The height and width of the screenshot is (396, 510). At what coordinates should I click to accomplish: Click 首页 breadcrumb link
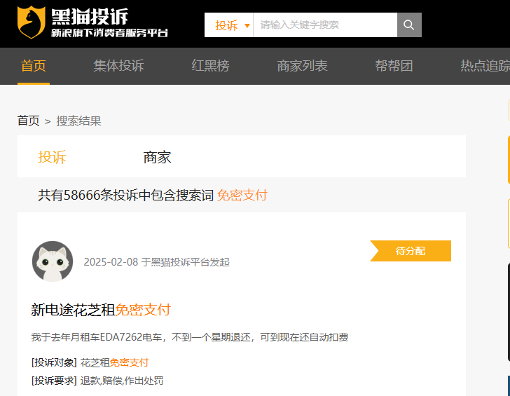coord(29,121)
